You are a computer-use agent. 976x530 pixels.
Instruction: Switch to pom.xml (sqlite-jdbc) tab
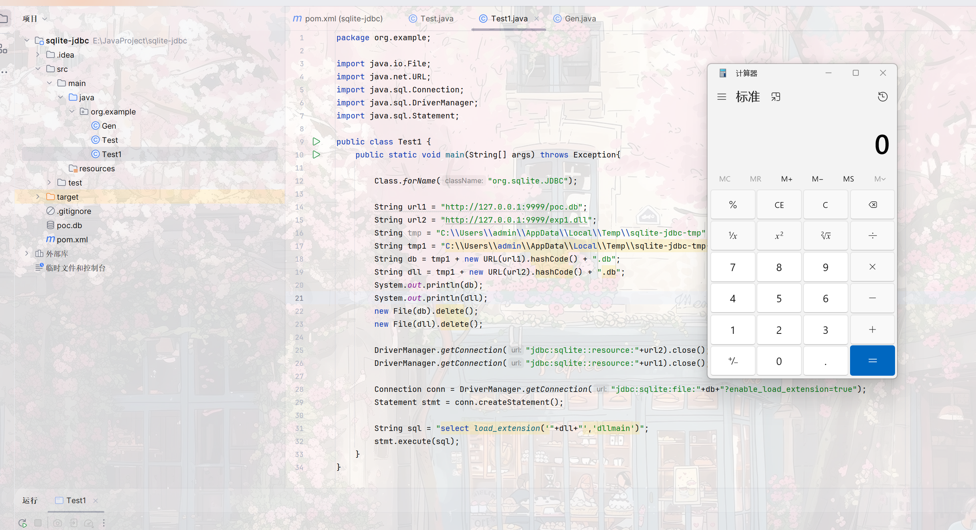338,19
